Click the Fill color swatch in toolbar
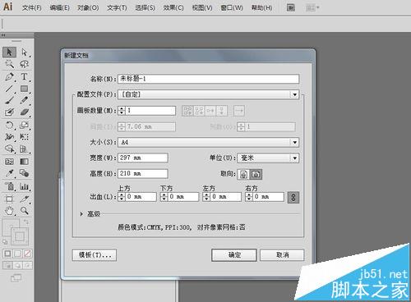Viewport: 411px width, 302px height. pos(11,227)
